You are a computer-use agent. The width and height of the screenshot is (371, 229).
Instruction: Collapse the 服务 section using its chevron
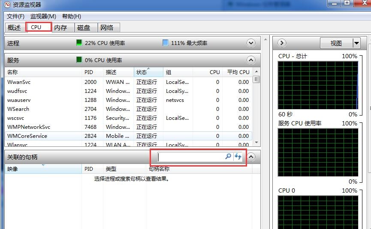point(251,60)
